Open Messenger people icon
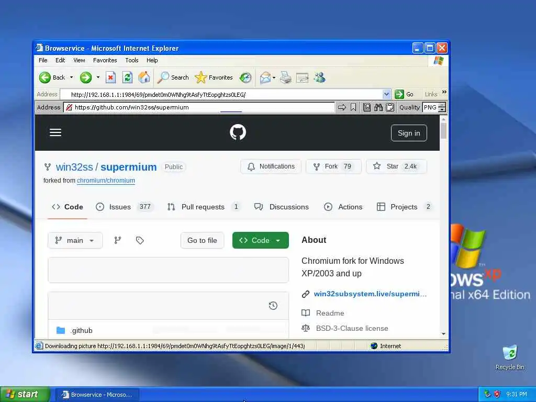Image resolution: width=536 pixels, height=402 pixels. point(320,77)
